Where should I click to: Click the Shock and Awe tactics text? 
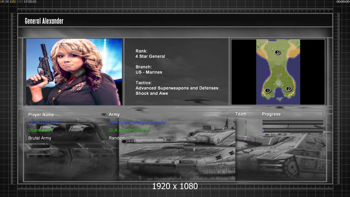[x=152, y=94]
